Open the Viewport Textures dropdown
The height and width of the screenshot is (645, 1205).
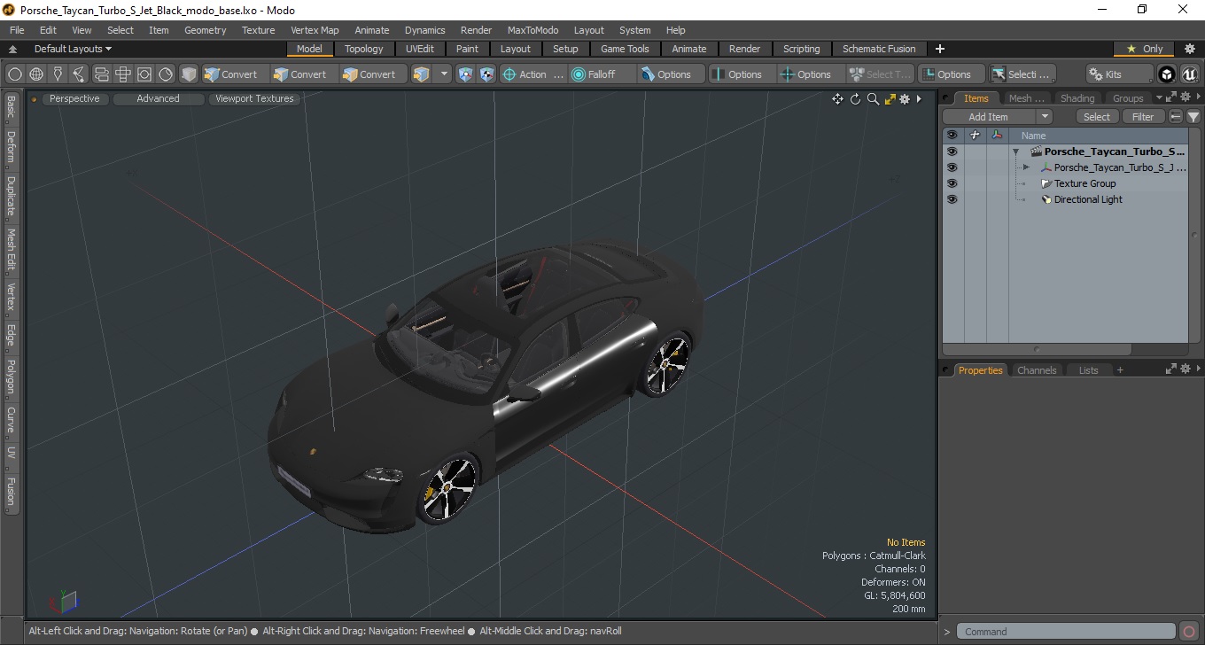[x=254, y=98]
